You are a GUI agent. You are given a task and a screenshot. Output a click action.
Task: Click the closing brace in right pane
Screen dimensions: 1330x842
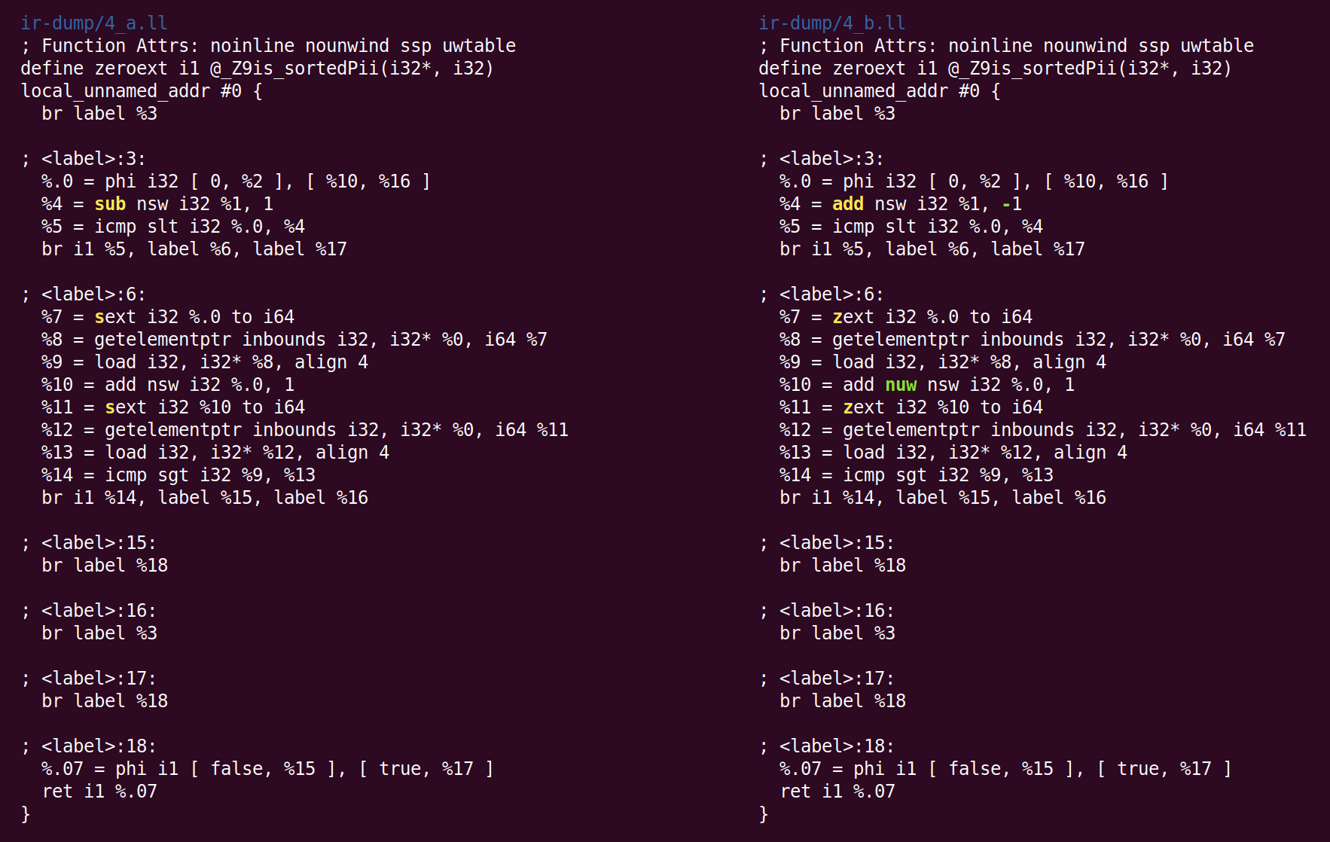[x=764, y=814]
